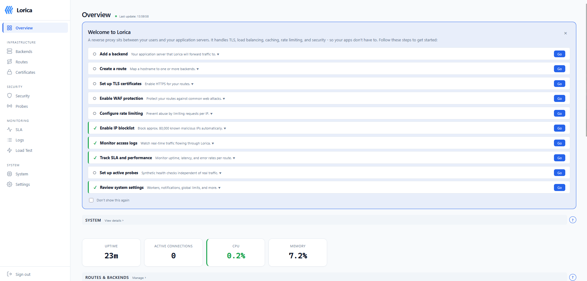Click Go button for Monitor access logs
This screenshot has width=587, height=281.
pos(559,143)
